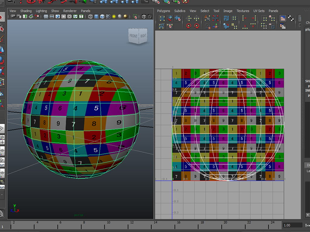Toggle dim image checker icon
This screenshot has height=232, width=310.
[291, 18]
